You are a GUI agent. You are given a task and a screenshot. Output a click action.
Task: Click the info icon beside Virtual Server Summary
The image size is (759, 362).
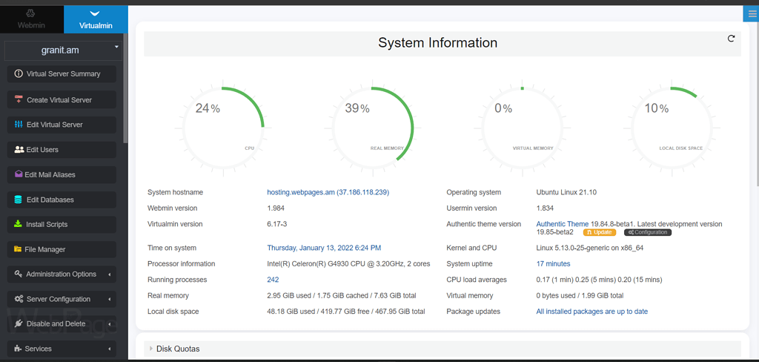tap(19, 74)
